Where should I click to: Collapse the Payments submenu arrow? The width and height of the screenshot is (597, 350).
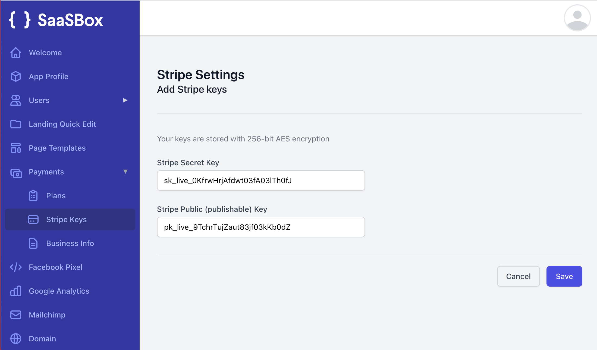click(x=125, y=171)
